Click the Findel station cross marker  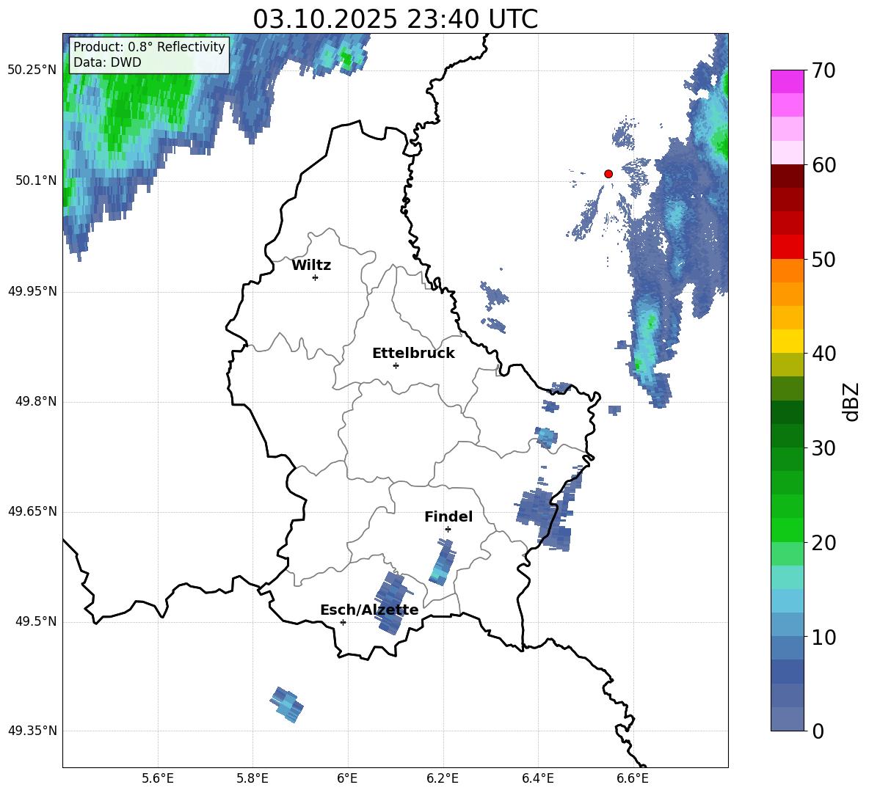click(x=448, y=530)
